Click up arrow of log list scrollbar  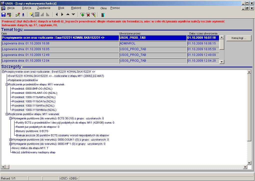222,37
